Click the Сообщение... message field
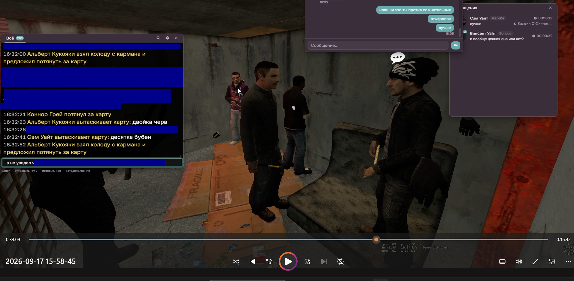Image resolution: width=574 pixels, height=281 pixels. pyautogui.click(x=378, y=45)
